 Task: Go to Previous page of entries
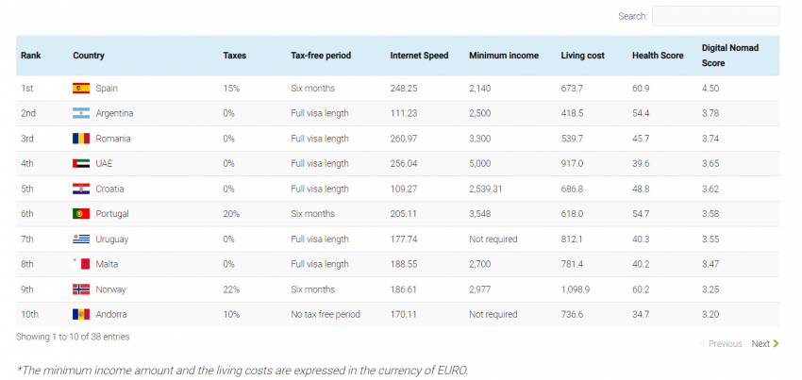(x=722, y=344)
